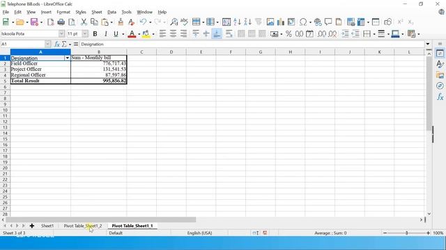The height and width of the screenshot is (250, 446).
Task: Click the Print icon in toolbar
Action: [x=61, y=22]
